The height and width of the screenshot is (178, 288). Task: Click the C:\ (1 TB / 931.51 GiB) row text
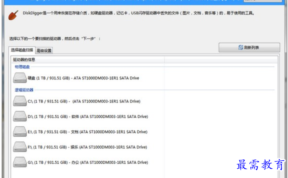[x=84, y=101]
